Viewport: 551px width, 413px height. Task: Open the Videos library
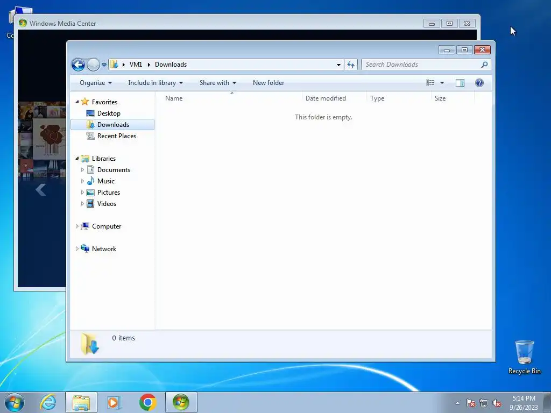107,204
